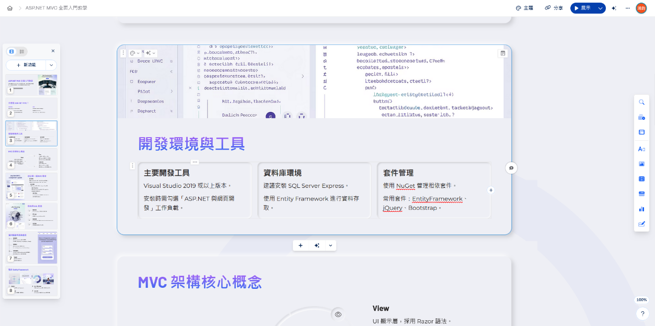Expand the 展示 options dropdown arrow
Viewport: 655px width, 326px height.
[x=600, y=8]
